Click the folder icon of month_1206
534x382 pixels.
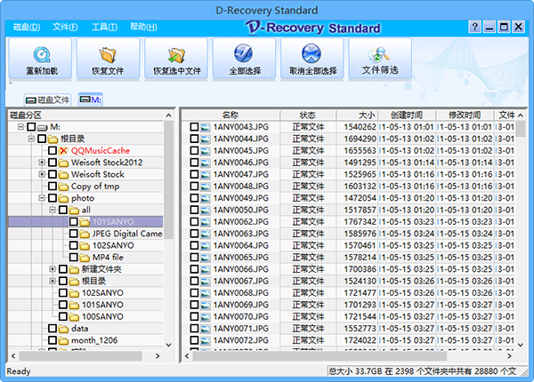63,340
